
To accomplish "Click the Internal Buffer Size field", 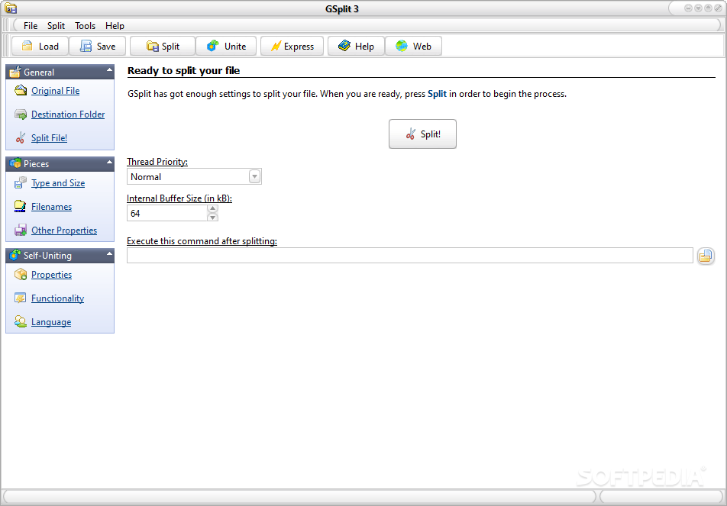I will (x=167, y=213).
